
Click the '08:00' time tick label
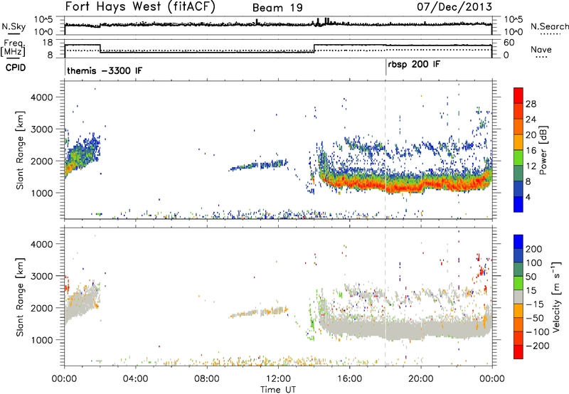(207, 379)
